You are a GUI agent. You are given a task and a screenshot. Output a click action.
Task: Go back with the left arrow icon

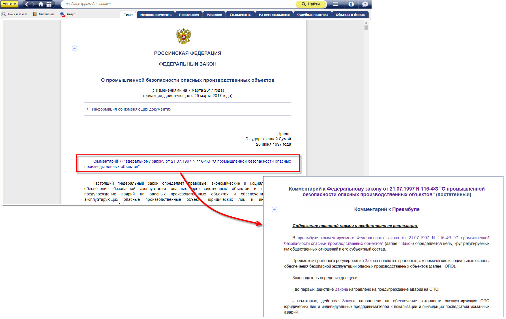click(27, 4)
